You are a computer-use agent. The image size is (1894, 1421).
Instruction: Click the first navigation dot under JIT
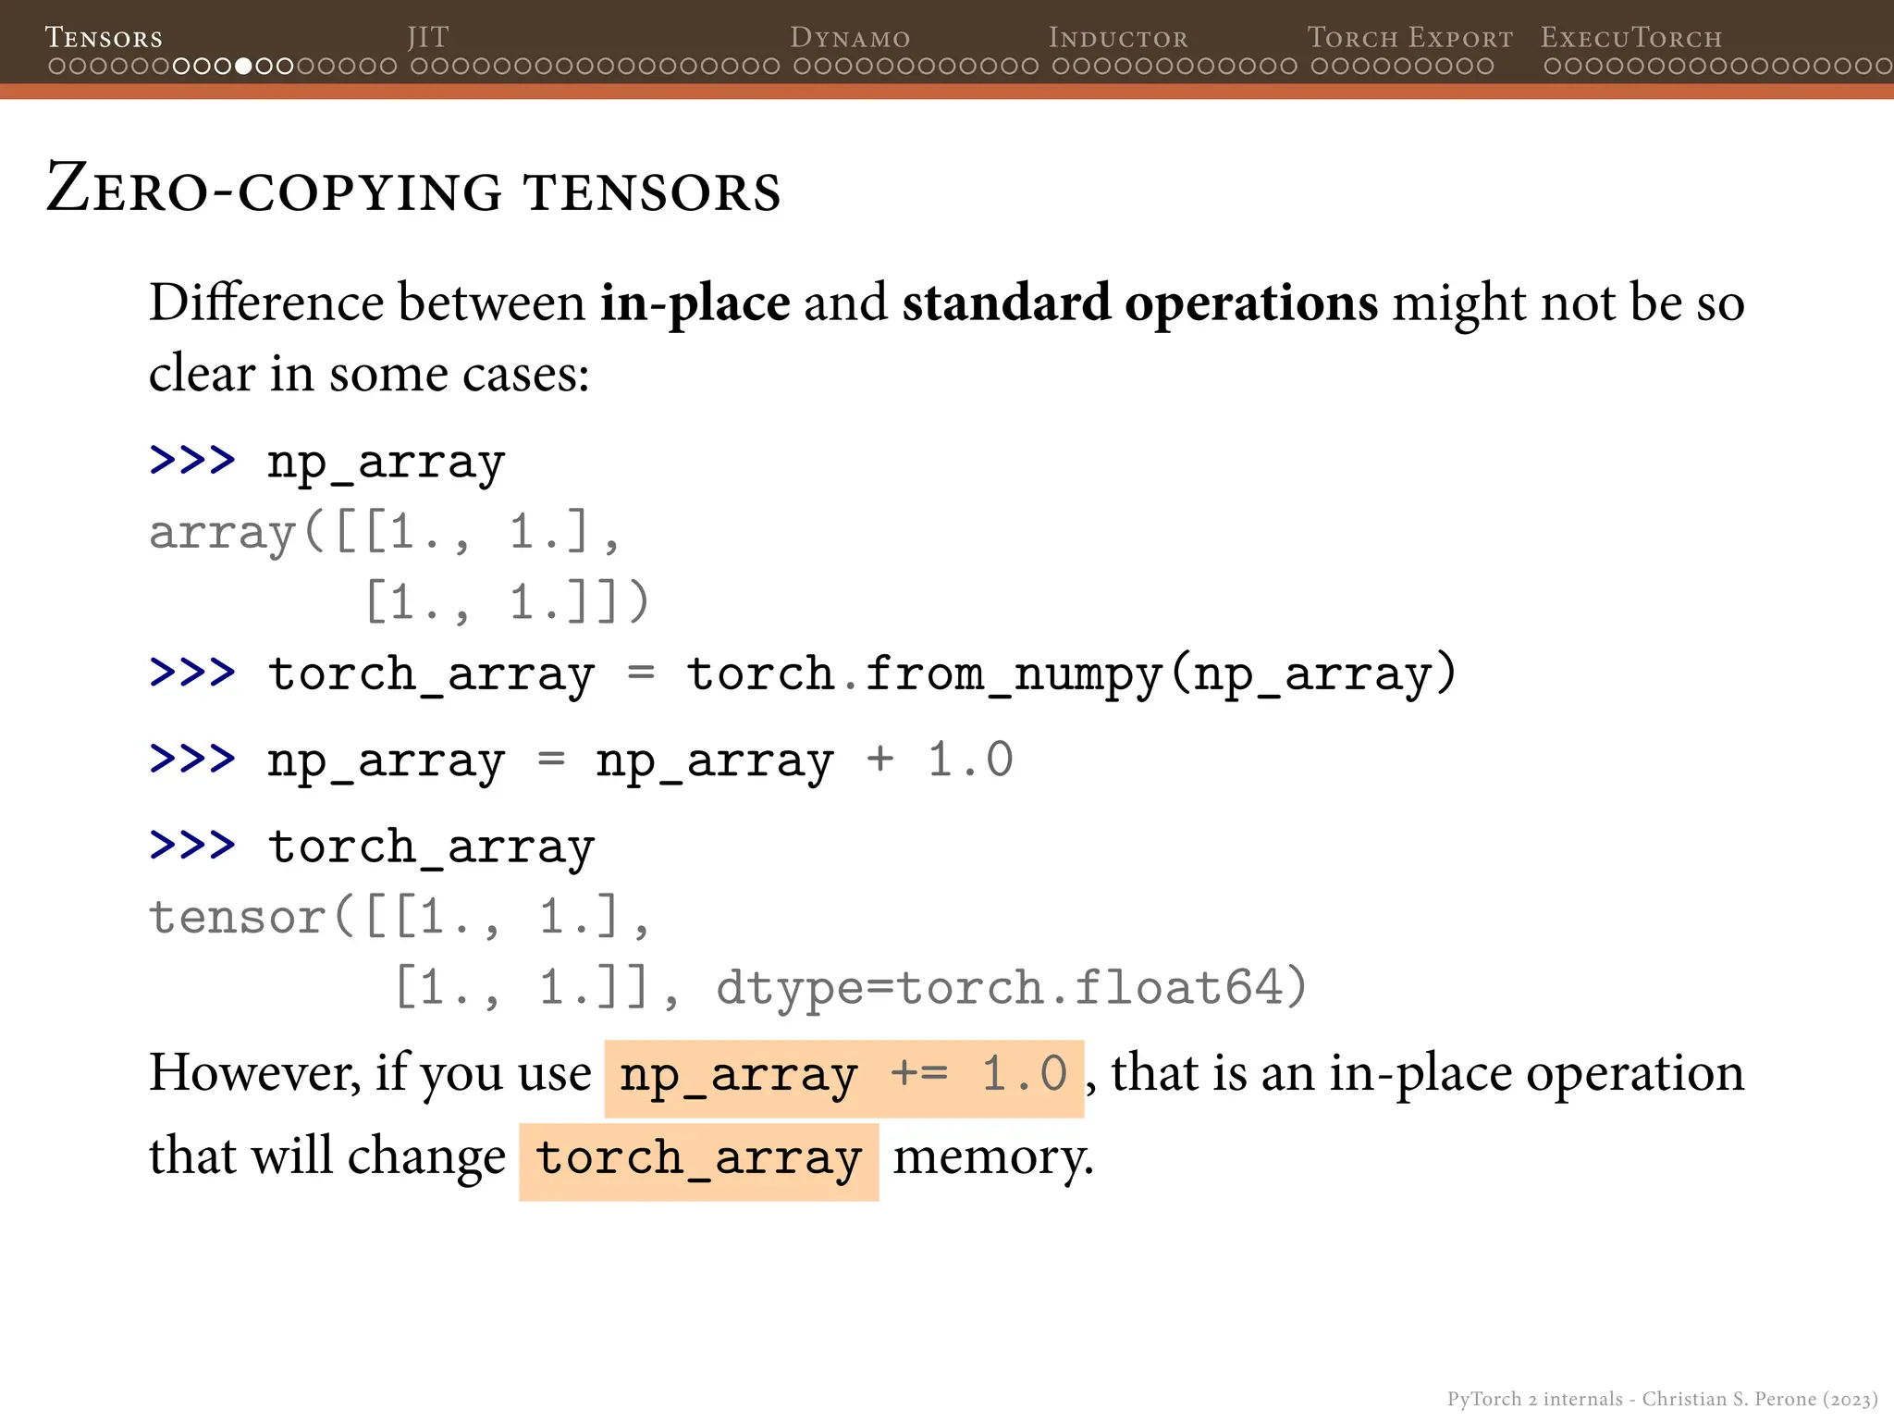420,67
